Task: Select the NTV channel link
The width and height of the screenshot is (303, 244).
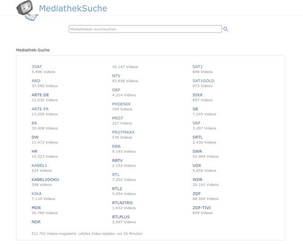Action: 116,76
